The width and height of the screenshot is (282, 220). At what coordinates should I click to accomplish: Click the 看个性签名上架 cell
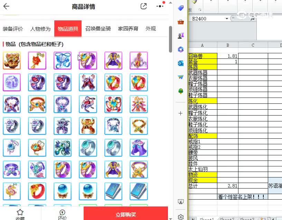[243, 197]
